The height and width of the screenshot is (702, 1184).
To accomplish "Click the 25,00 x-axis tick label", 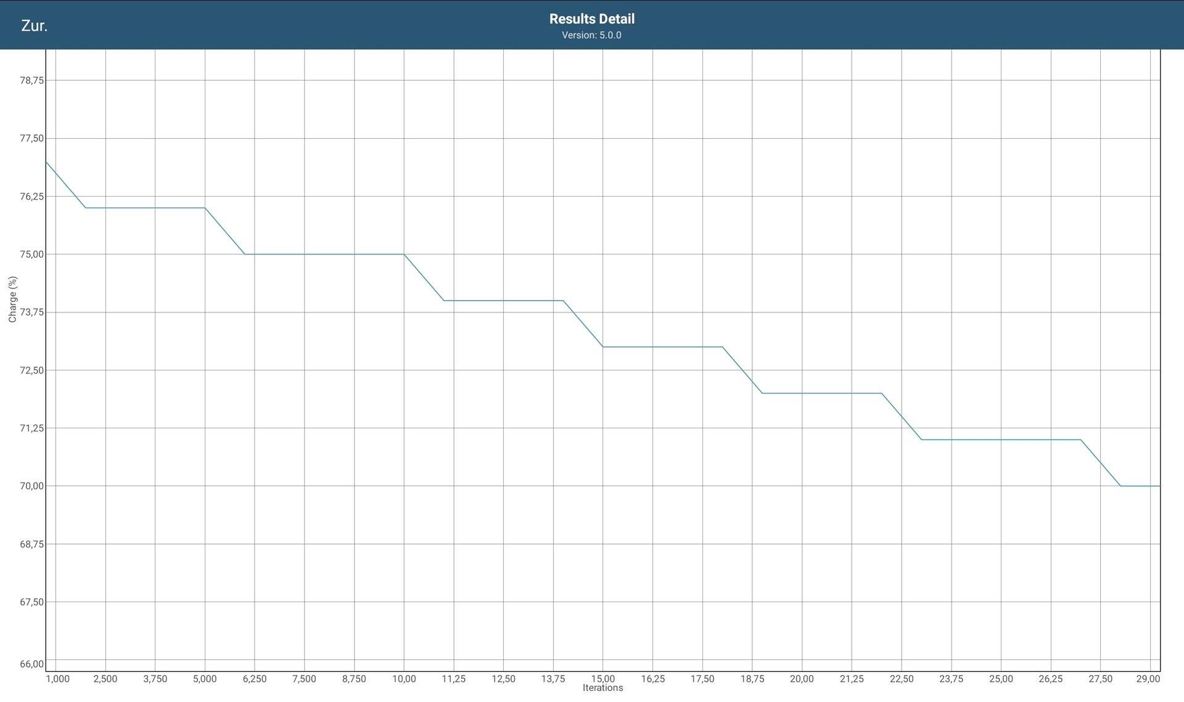I will point(1001,679).
